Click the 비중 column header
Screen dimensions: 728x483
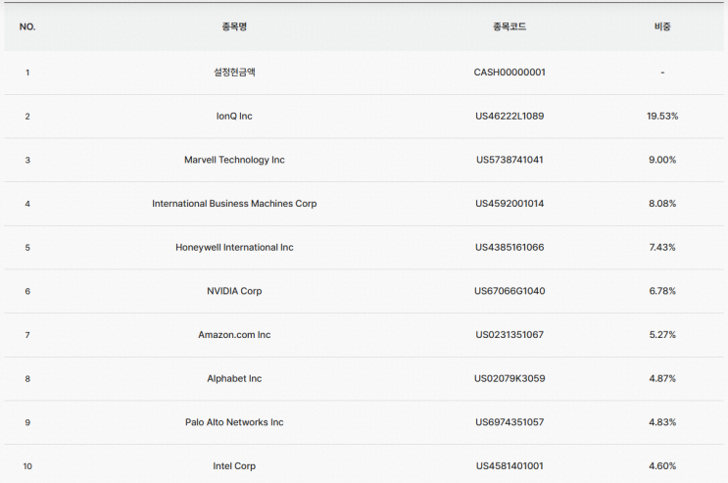662,26
